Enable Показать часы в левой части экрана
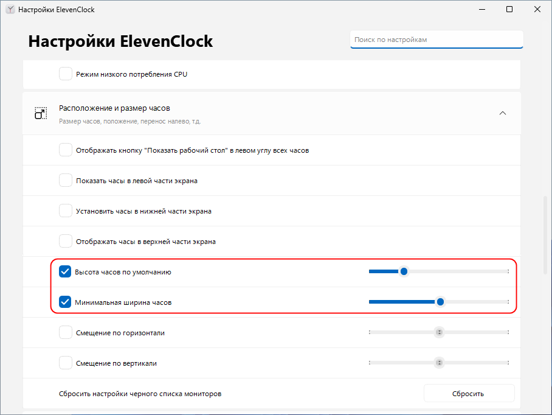The width and height of the screenshot is (552, 415). pos(66,180)
